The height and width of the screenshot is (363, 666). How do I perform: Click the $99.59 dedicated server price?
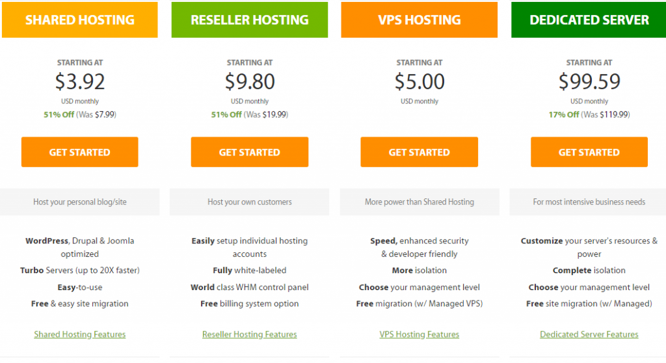click(x=589, y=81)
